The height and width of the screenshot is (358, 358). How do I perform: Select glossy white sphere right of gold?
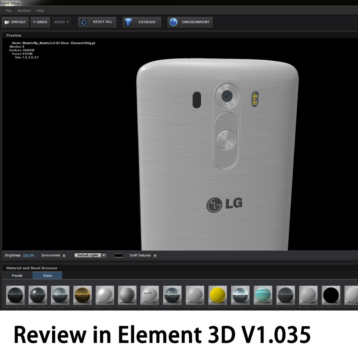105,295
